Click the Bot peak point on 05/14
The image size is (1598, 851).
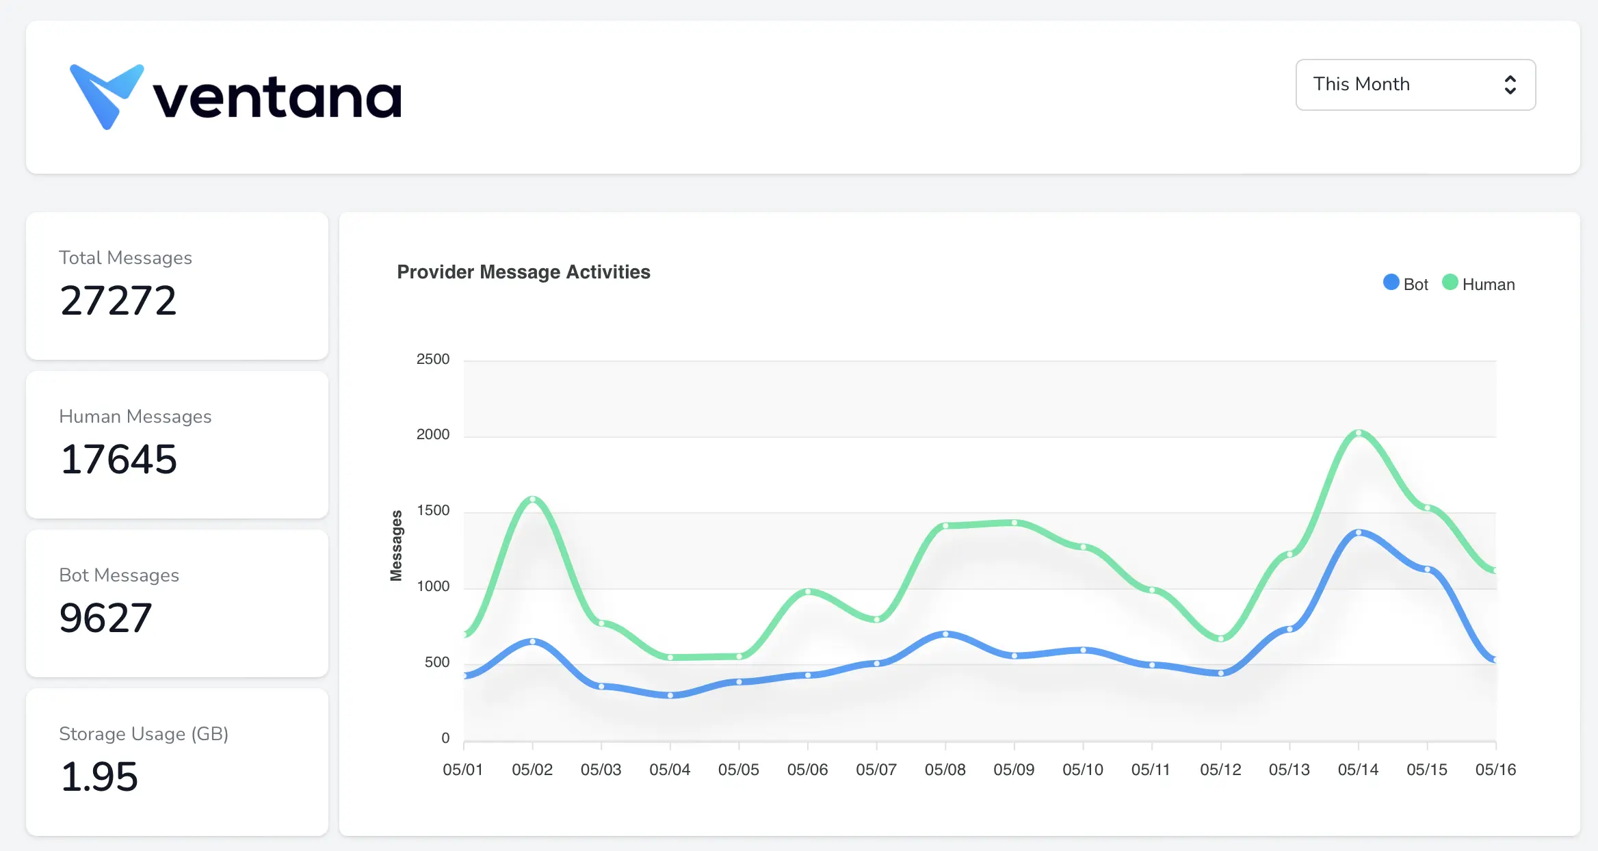1358,532
